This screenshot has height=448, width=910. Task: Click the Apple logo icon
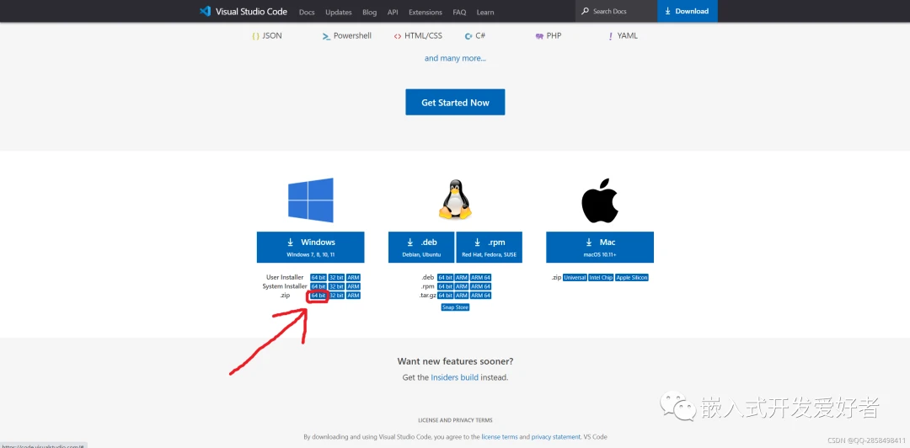(600, 200)
